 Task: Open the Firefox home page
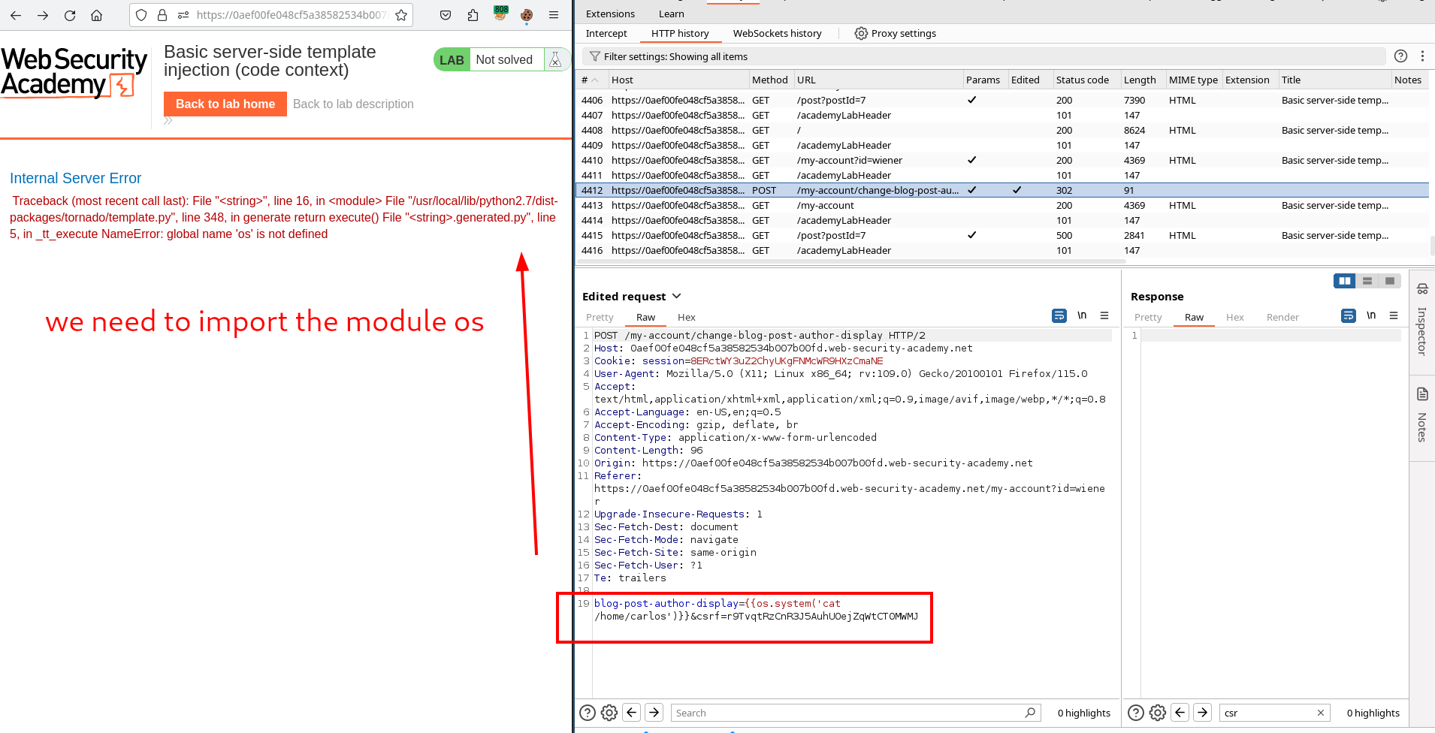coord(96,15)
